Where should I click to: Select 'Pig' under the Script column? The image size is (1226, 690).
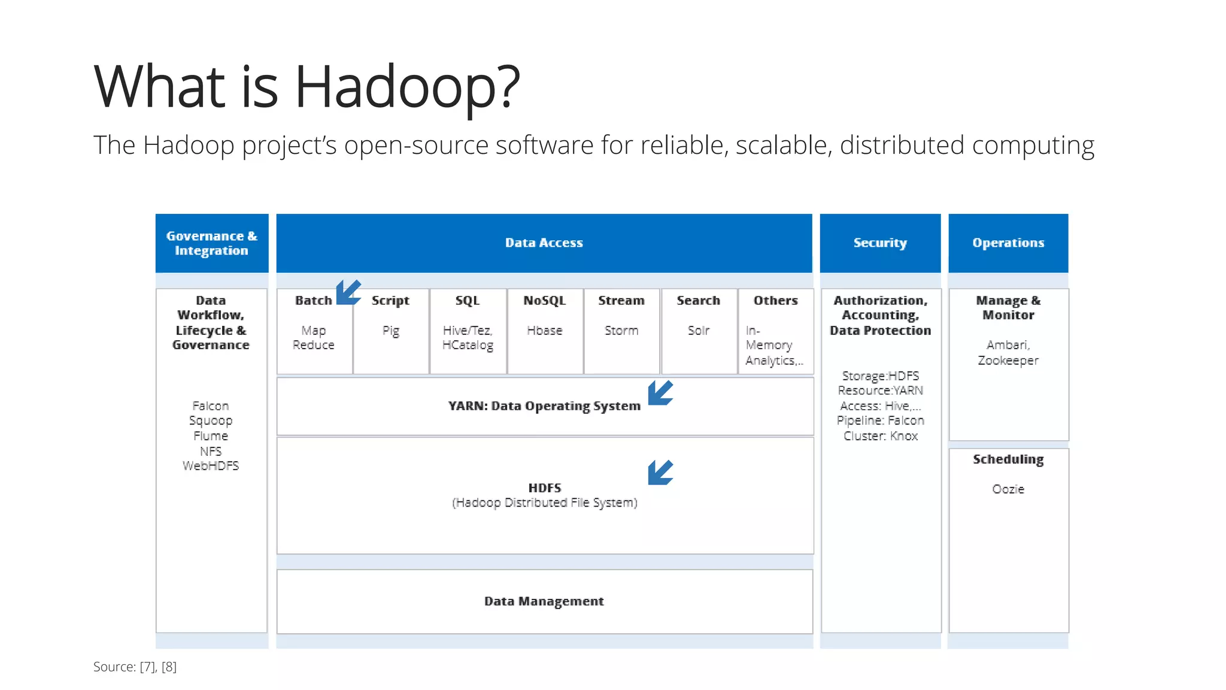(x=390, y=331)
